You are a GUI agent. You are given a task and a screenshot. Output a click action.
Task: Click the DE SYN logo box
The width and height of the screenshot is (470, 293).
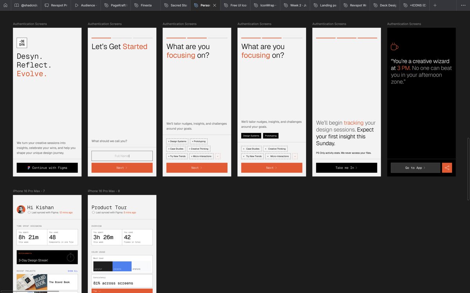pos(22,43)
